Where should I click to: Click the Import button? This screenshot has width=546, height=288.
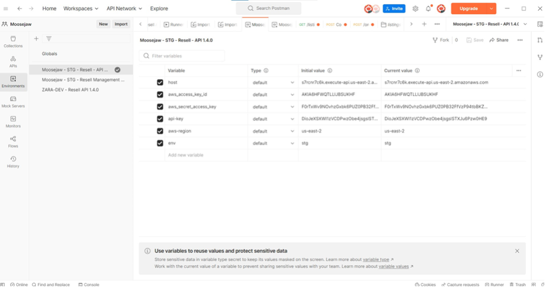[x=121, y=24]
